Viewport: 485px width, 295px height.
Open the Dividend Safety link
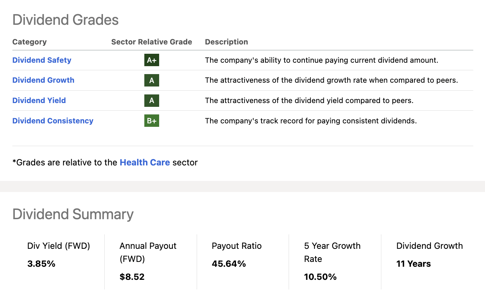(x=42, y=60)
